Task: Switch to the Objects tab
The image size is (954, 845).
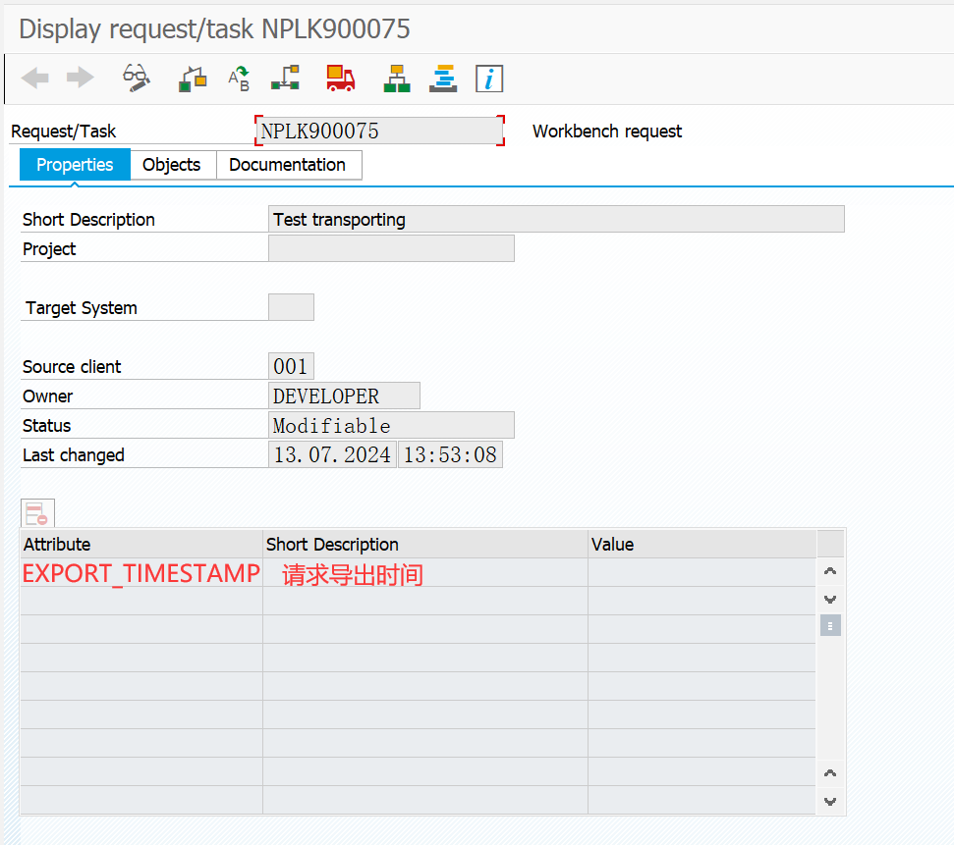Action: [x=172, y=165]
